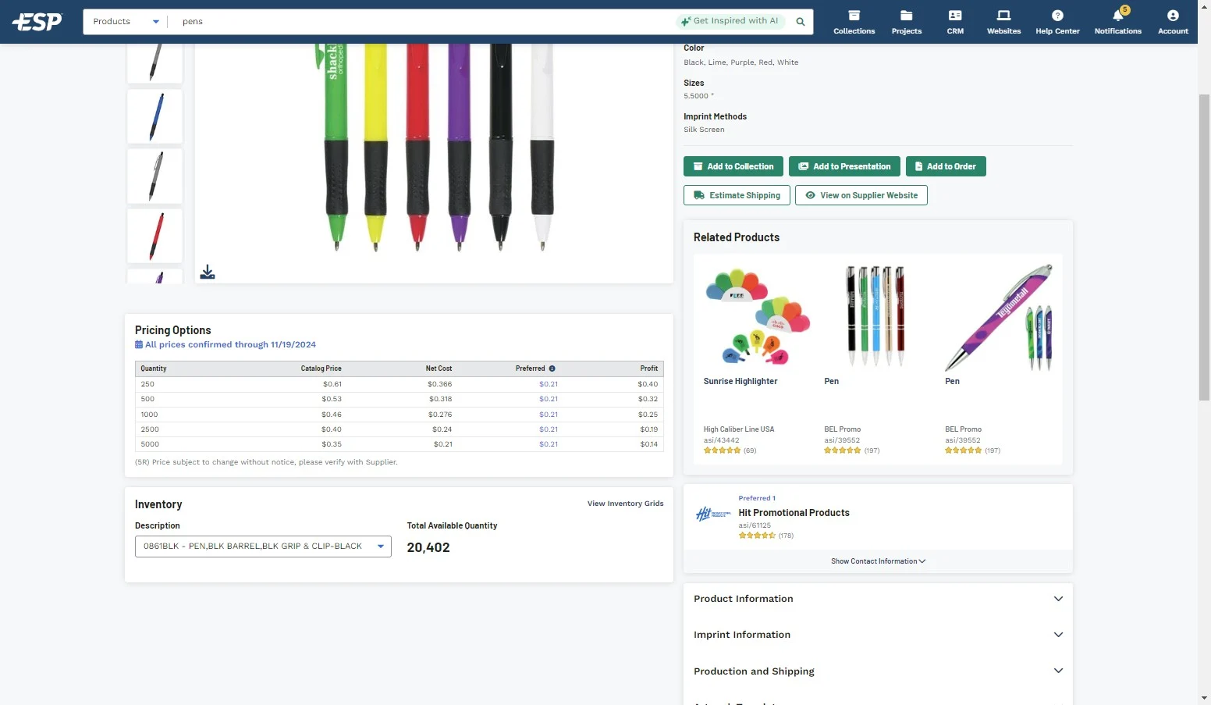Click Hit Promotional Products logo
The width and height of the screenshot is (1211, 705).
tap(713, 514)
